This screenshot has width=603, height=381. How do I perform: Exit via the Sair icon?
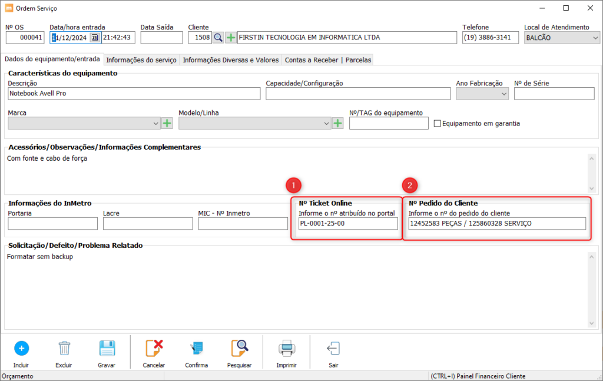tap(333, 348)
